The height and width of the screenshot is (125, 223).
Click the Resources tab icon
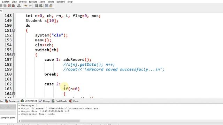tap(6, 101)
